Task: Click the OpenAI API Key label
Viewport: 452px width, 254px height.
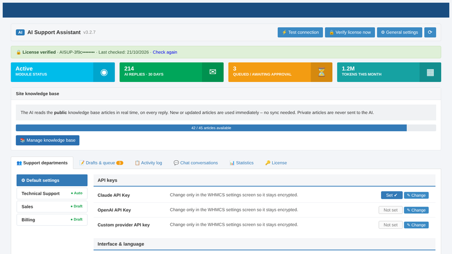Action: pyautogui.click(x=114, y=210)
